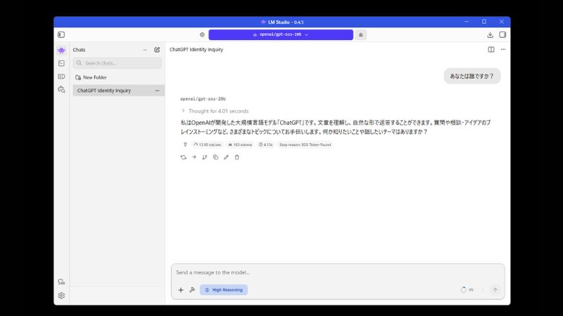Edit the assistant message with pencil icon
Viewport: 563px width, 316px height.
[226, 157]
